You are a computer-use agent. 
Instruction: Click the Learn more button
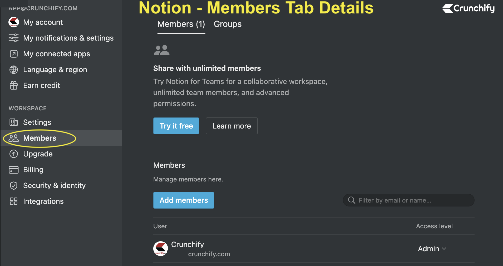231,126
